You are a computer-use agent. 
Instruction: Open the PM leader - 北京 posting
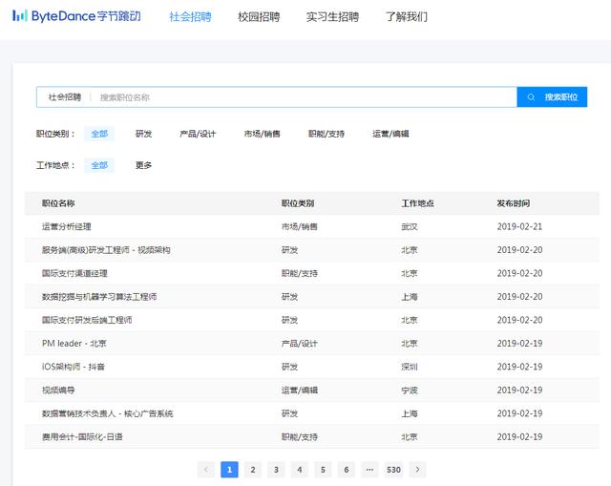[x=74, y=344]
